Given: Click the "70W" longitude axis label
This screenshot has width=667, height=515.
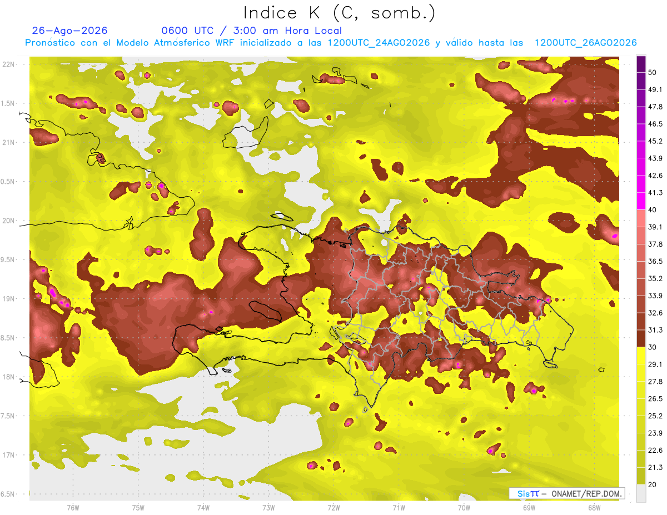Looking at the screenshot, I should [x=464, y=508].
